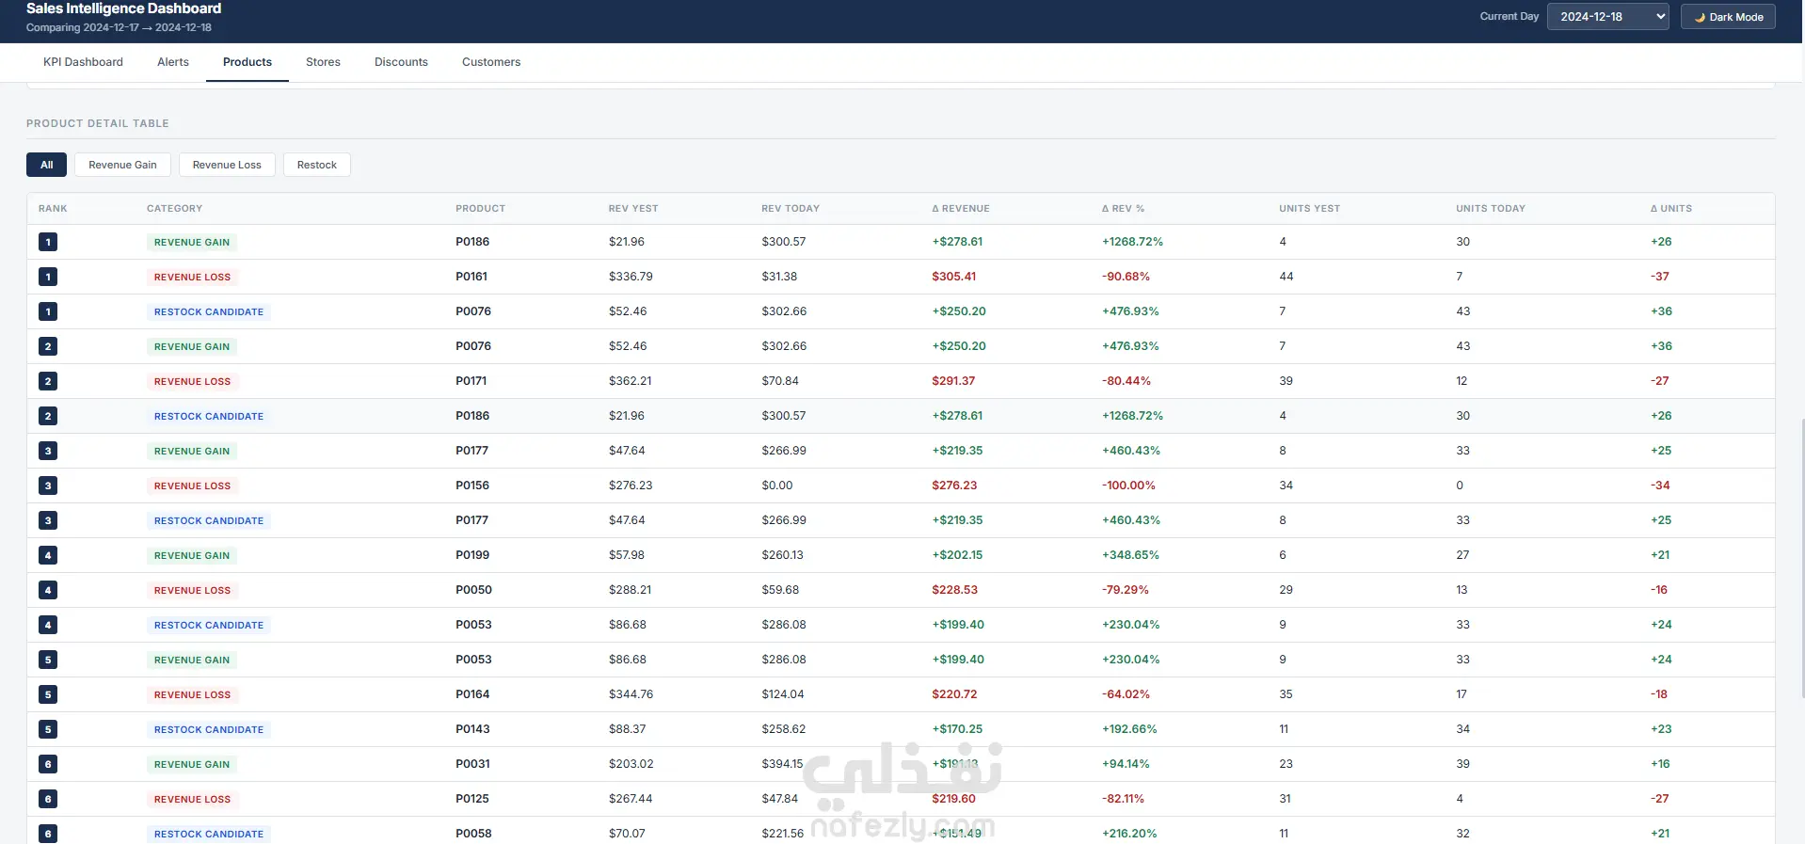The width and height of the screenshot is (1805, 844).
Task: Sort by the Rev Today column header
Action: tap(791, 209)
